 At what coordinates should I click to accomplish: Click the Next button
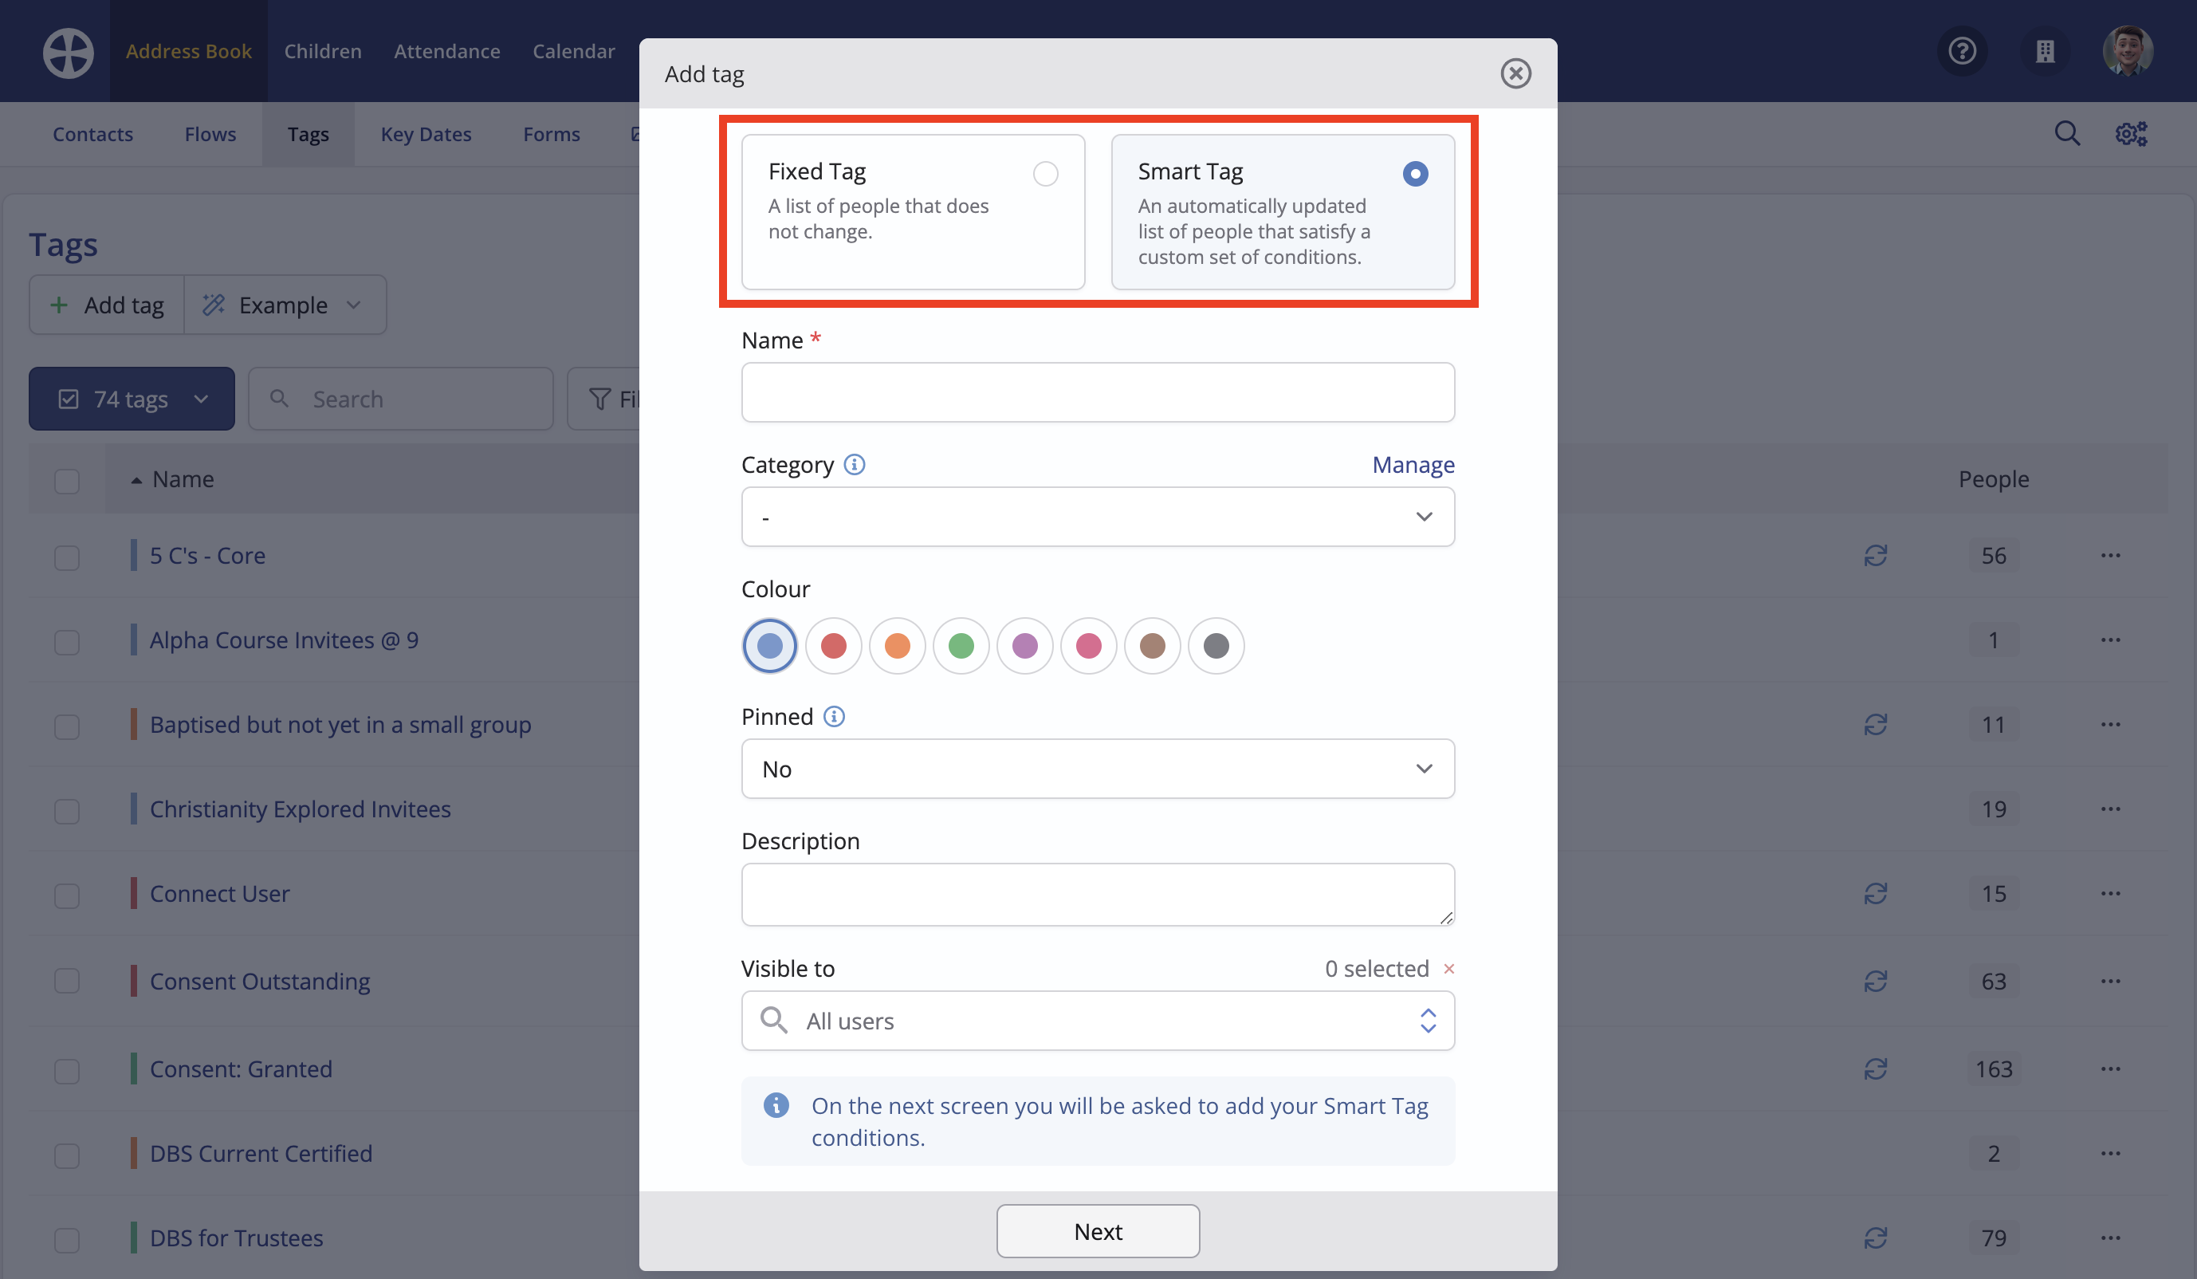[1098, 1231]
